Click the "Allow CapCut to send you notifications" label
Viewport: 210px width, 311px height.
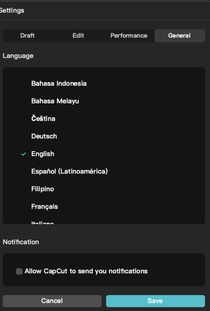pyautogui.click(x=86, y=271)
